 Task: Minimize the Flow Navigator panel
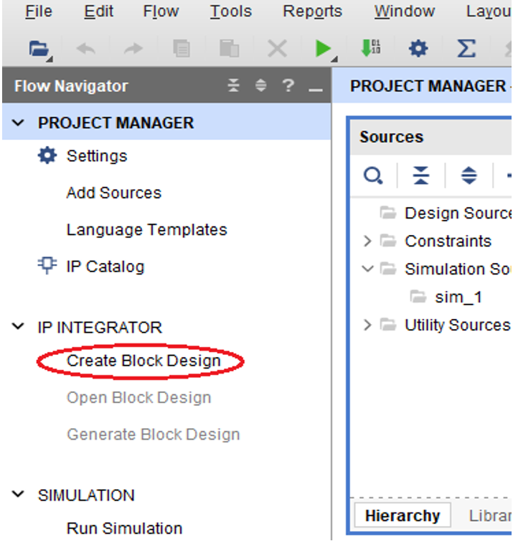[x=314, y=87]
